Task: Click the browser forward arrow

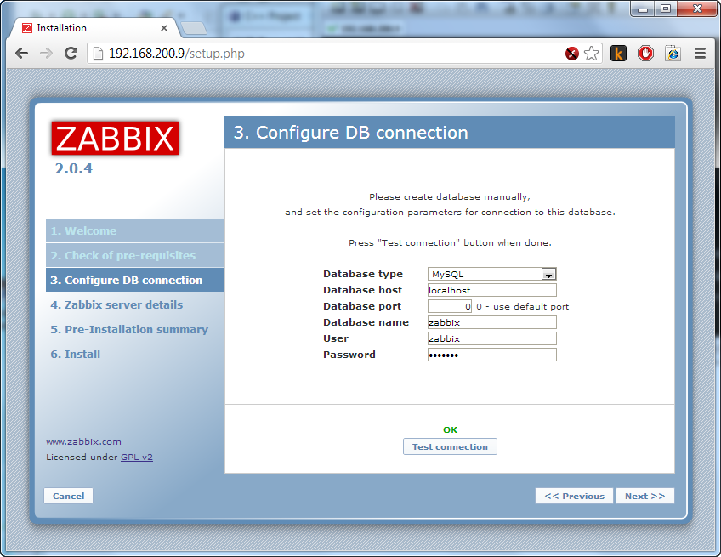Action: (x=46, y=54)
